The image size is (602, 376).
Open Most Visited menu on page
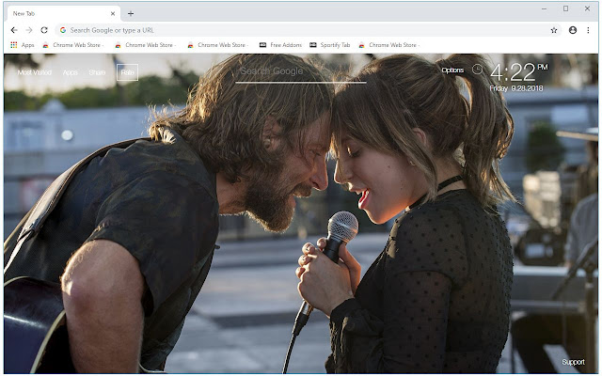35,72
